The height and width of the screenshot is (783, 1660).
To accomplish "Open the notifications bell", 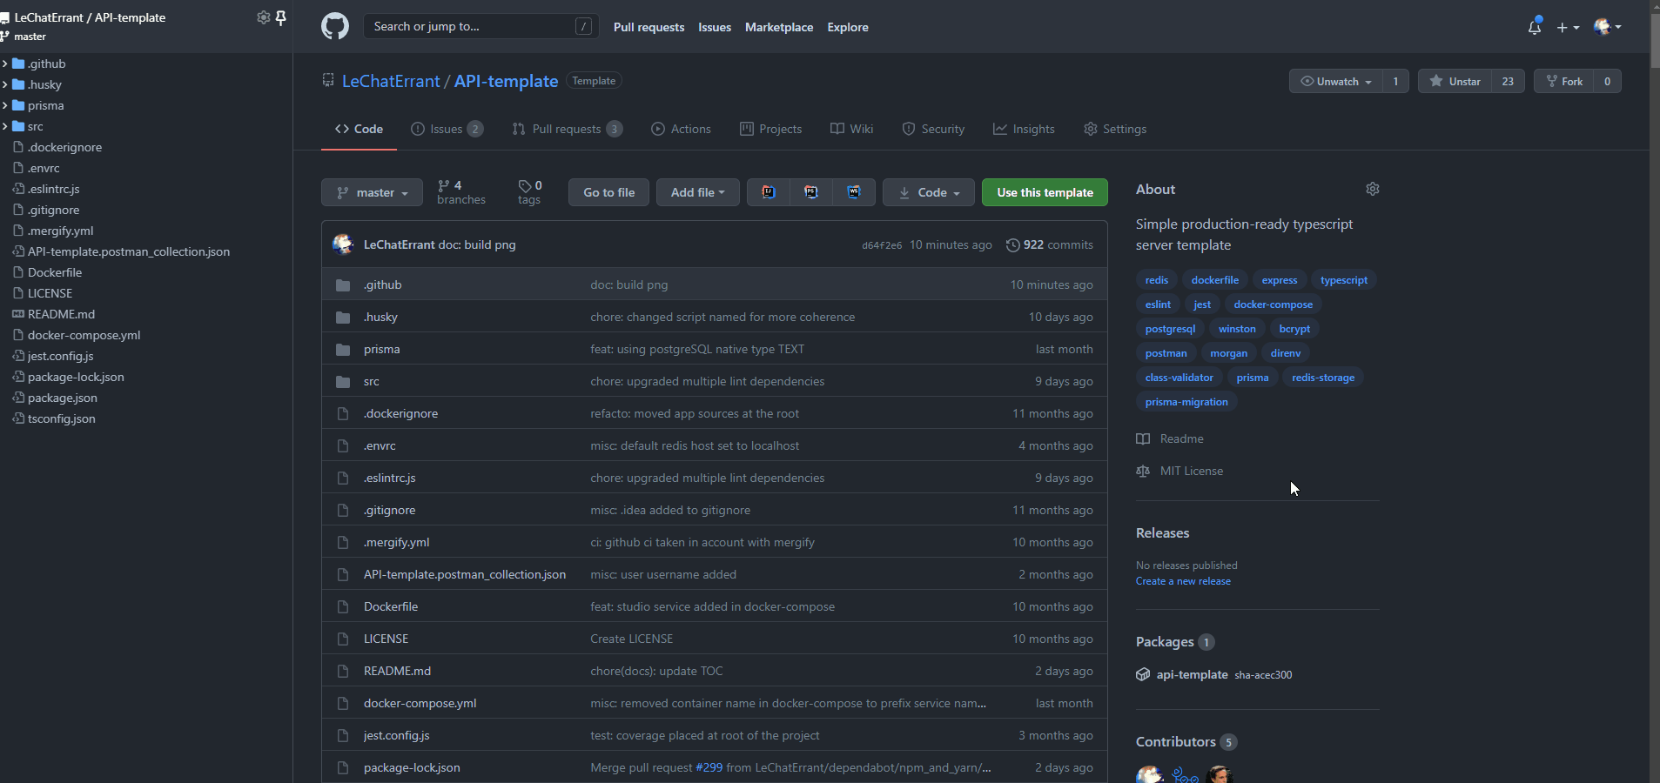I will tap(1535, 27).
